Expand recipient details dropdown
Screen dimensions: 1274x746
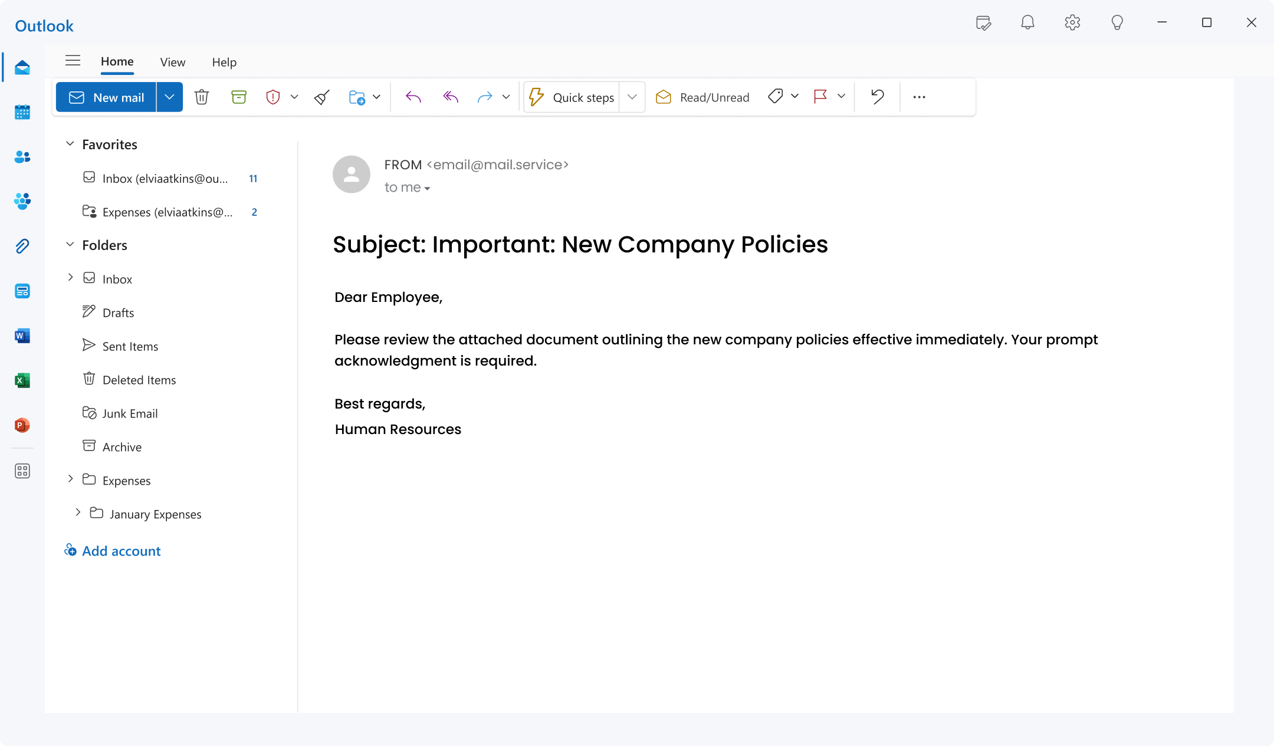[x=427, y=188]
